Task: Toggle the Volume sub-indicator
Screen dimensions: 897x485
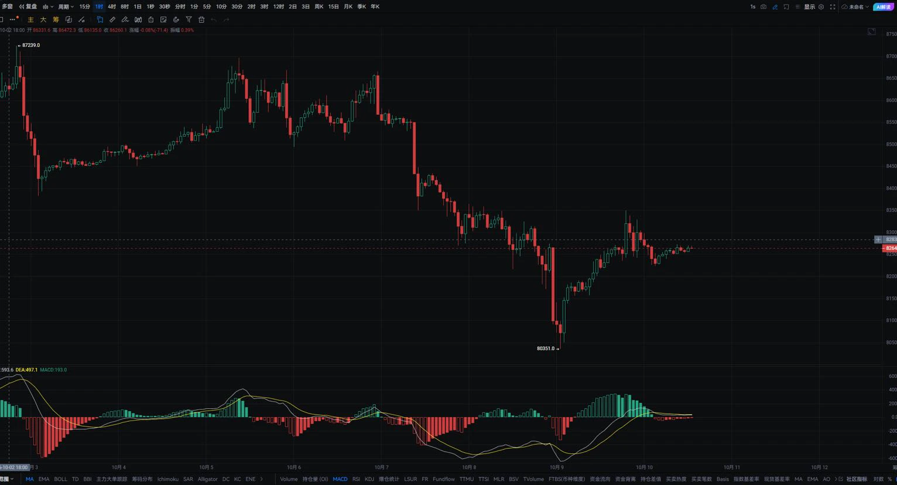Action: [x=289, y=479]
